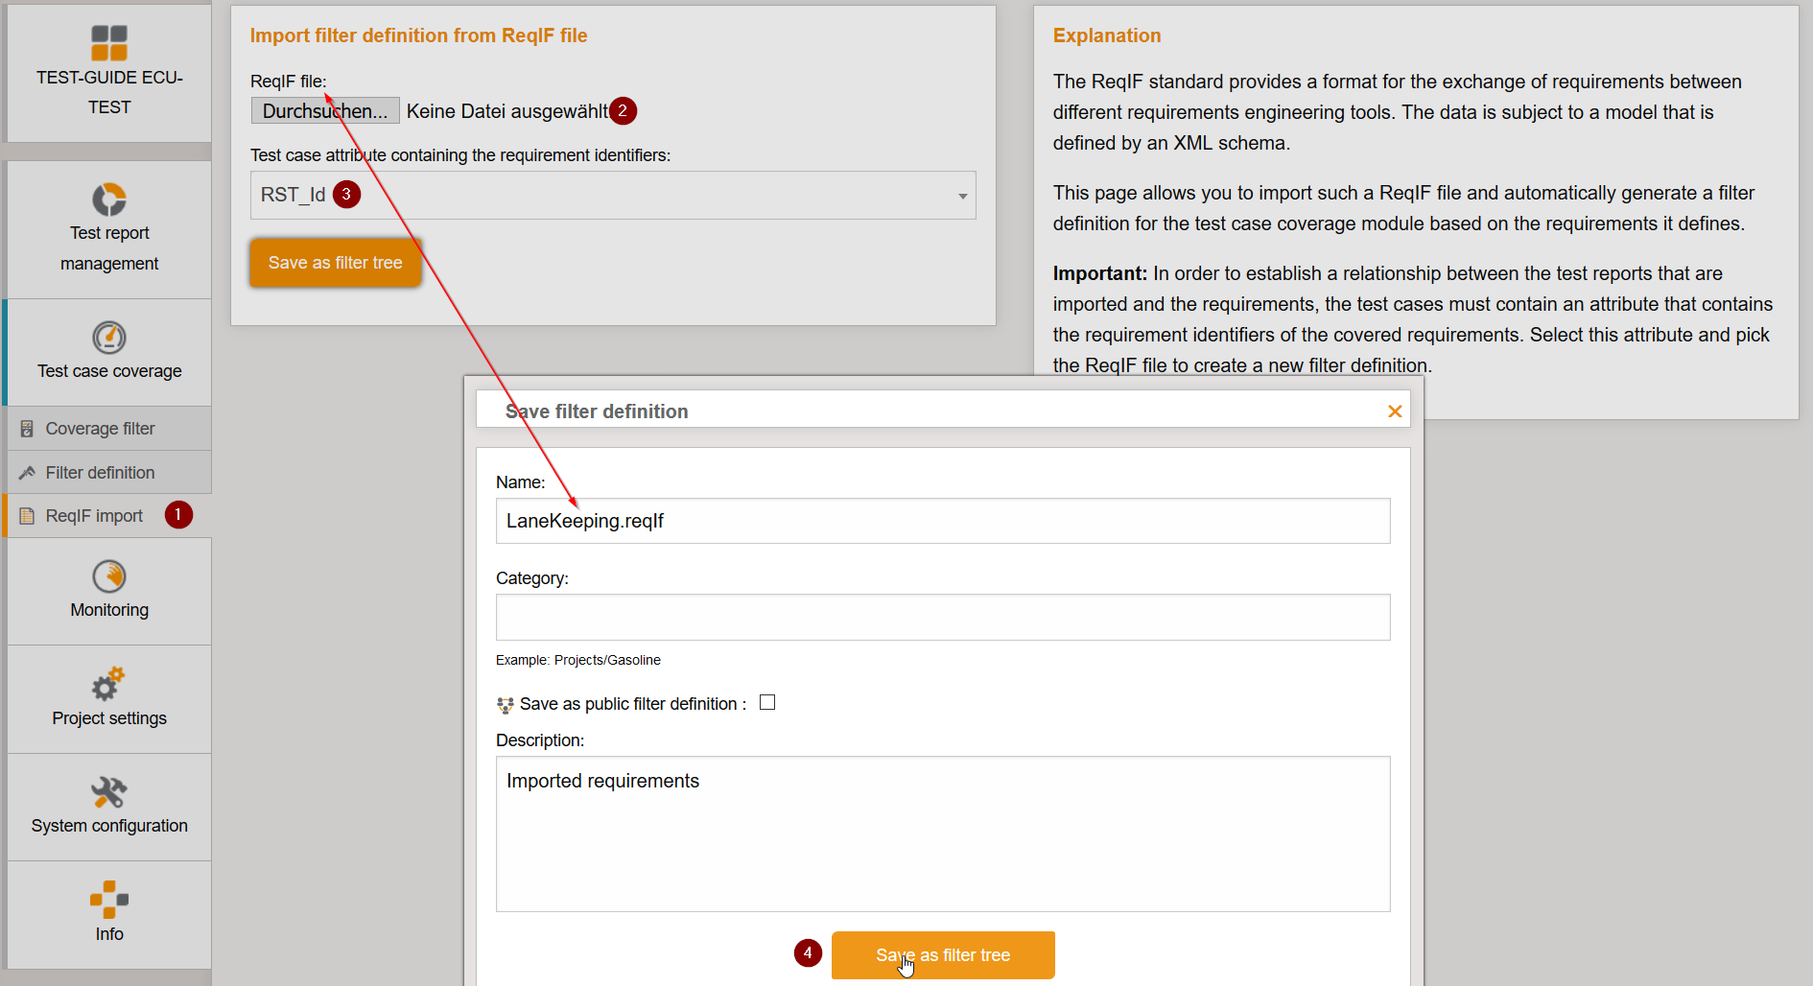
Task: Click the Durchsuchen browse file button
Action: [325, 111]
